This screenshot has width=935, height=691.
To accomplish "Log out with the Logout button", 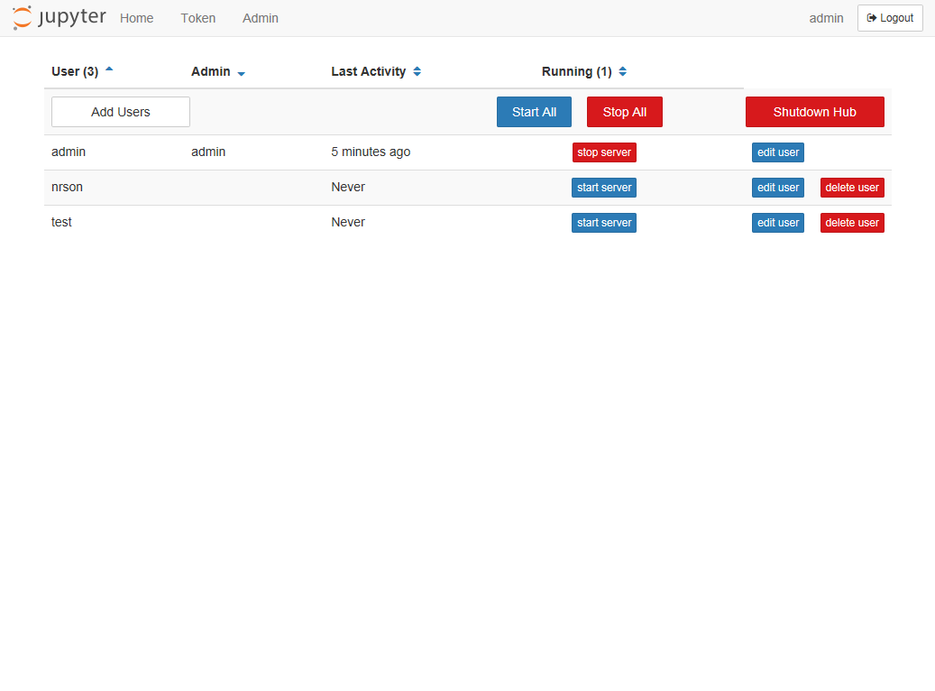I will click(x=890, y=18).
